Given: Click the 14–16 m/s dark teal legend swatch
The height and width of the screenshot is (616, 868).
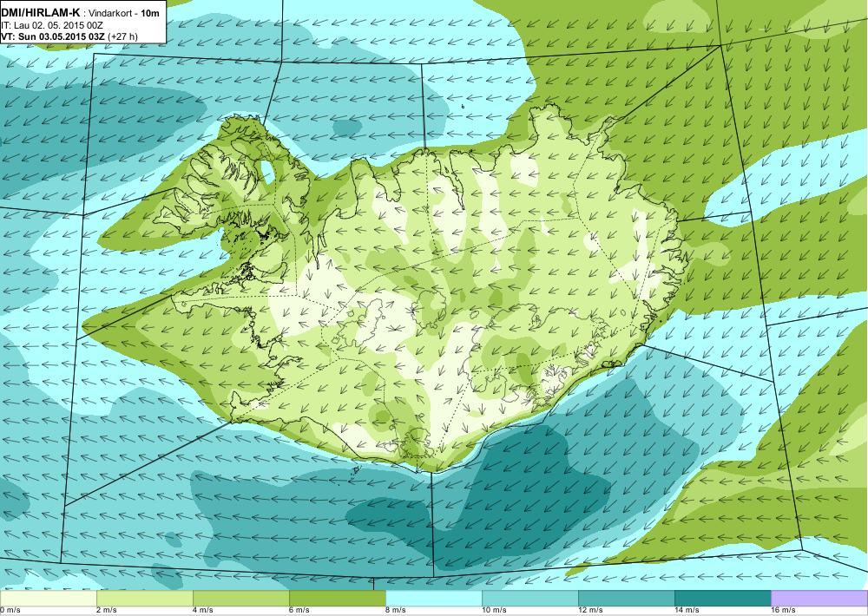Looking at the screenshot, I should coord(722,599).
